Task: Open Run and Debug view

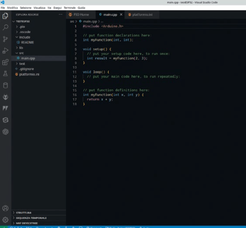Action: 5,51
